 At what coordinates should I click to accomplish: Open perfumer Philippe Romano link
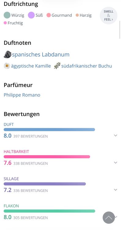(22, 95)
